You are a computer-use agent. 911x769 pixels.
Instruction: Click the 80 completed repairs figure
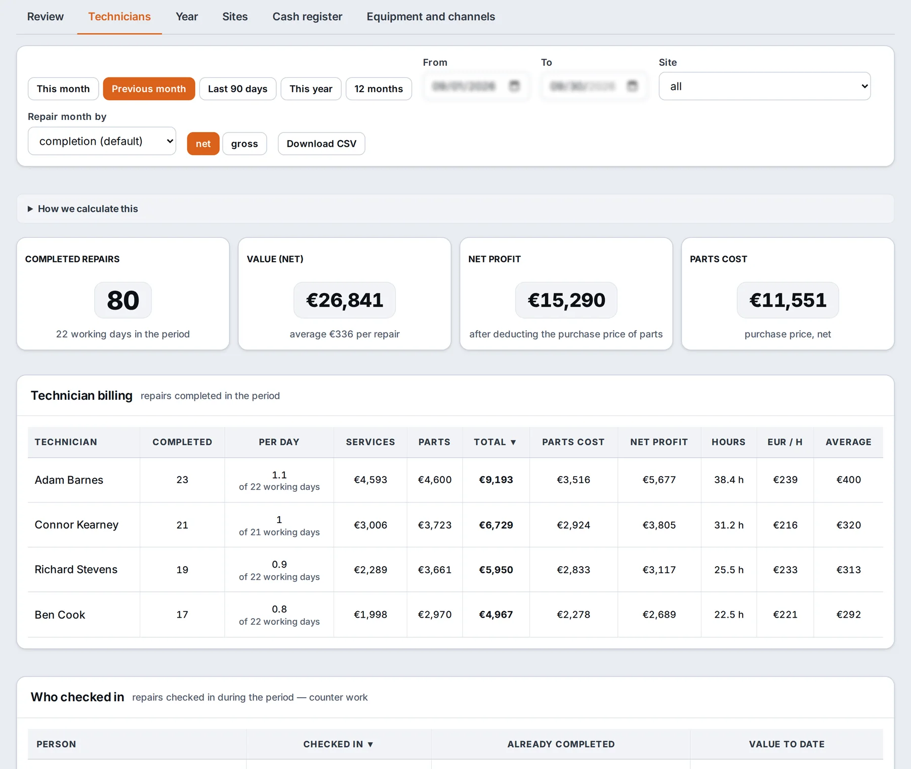123,300
